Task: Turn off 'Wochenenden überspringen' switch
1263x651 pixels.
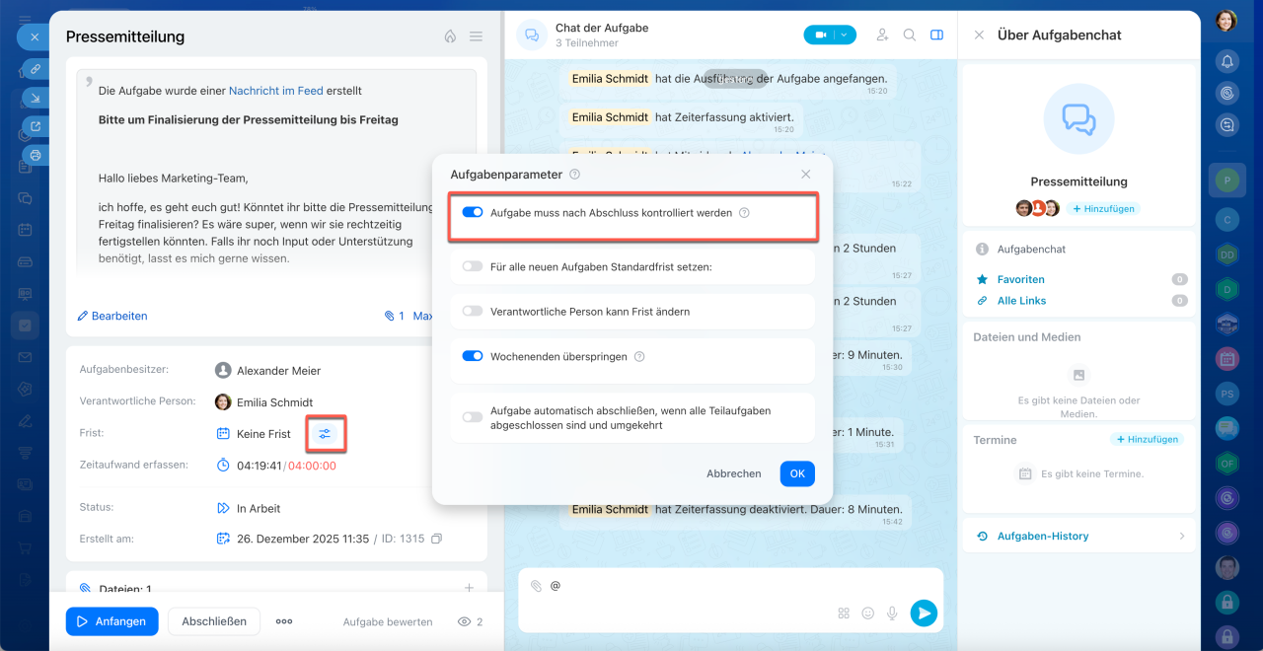Action: (x=473, y=356)
